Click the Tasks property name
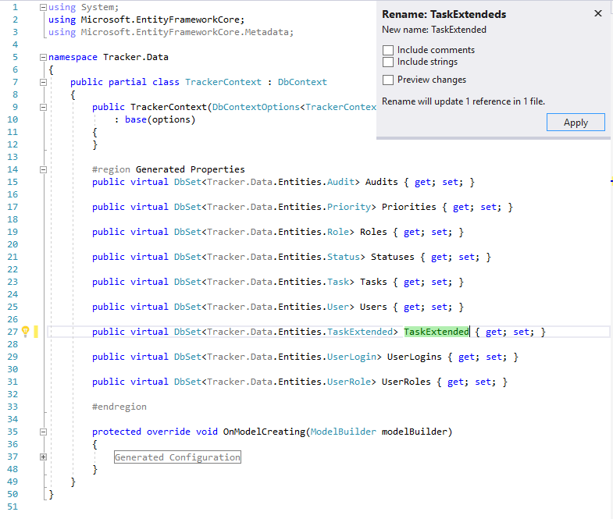 point(373,282)
